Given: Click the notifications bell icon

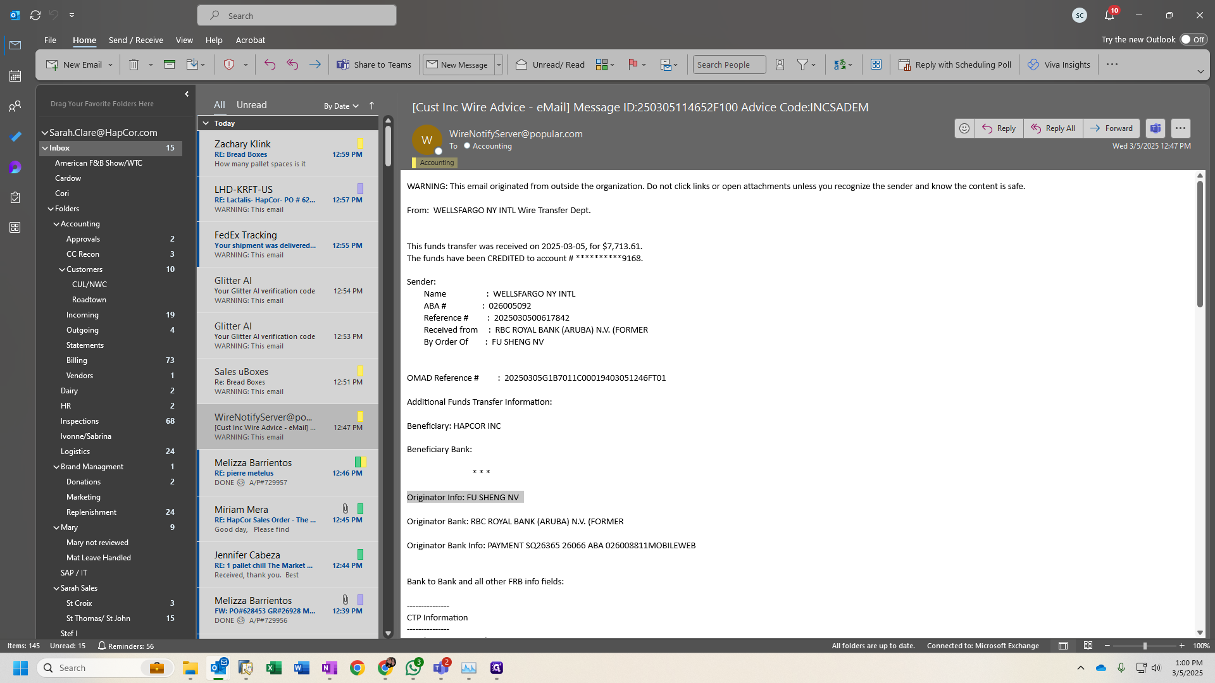Looking at the screenshot, I should pos(1109,15).
